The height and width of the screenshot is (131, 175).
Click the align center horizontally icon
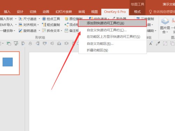pyautogui.click(x=30, y=44)
